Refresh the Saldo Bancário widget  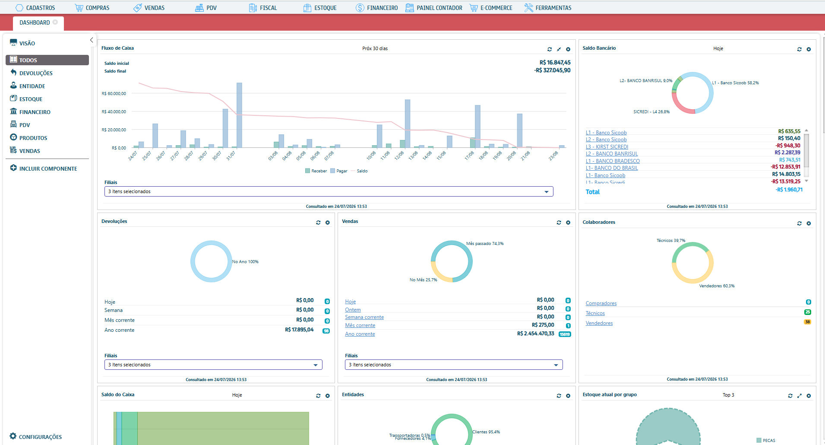click(799, 49)
